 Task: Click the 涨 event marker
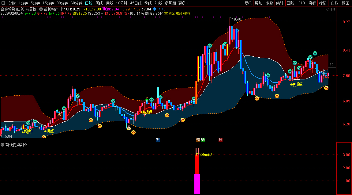tap(220, 140)
